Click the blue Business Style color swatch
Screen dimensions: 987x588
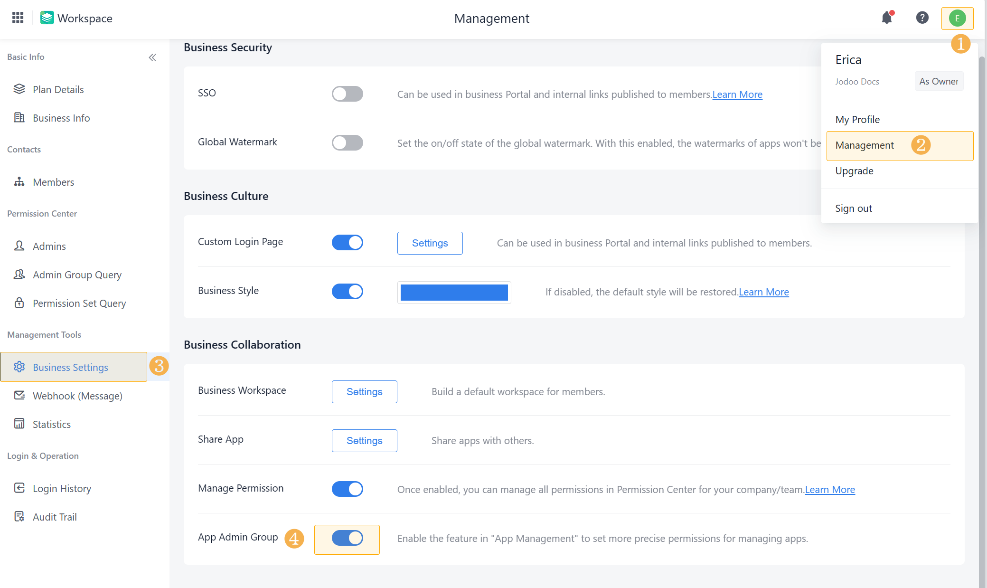pyautogui.click(x=454, y=292)
